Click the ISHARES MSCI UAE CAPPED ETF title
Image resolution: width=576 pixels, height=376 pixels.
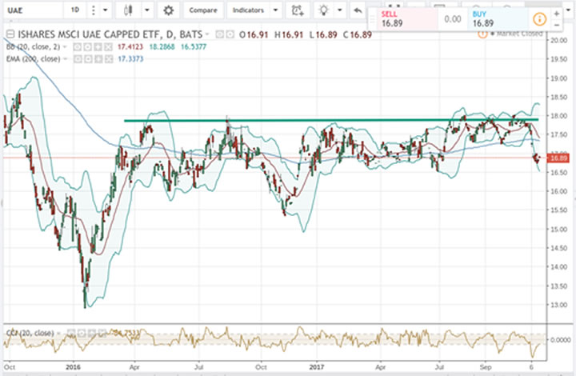pyautogui.click(x=110, y=34)
